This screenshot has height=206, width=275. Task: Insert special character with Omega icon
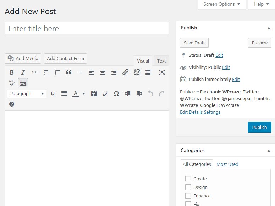pyautogui.click(x=116, y=94)
